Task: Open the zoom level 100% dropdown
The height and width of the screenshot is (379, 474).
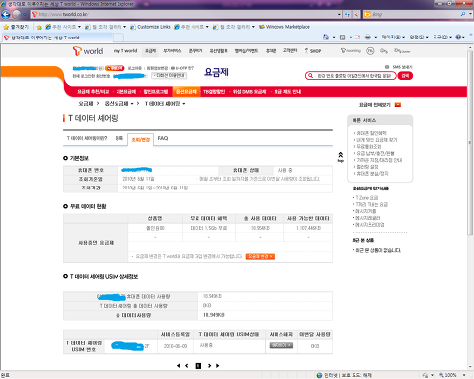Action: click(464, 375)
